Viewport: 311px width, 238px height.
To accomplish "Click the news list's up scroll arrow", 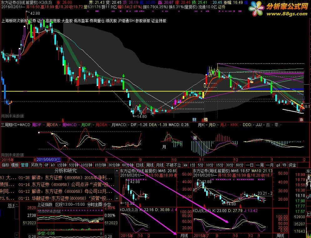I will tap(117, 171).
